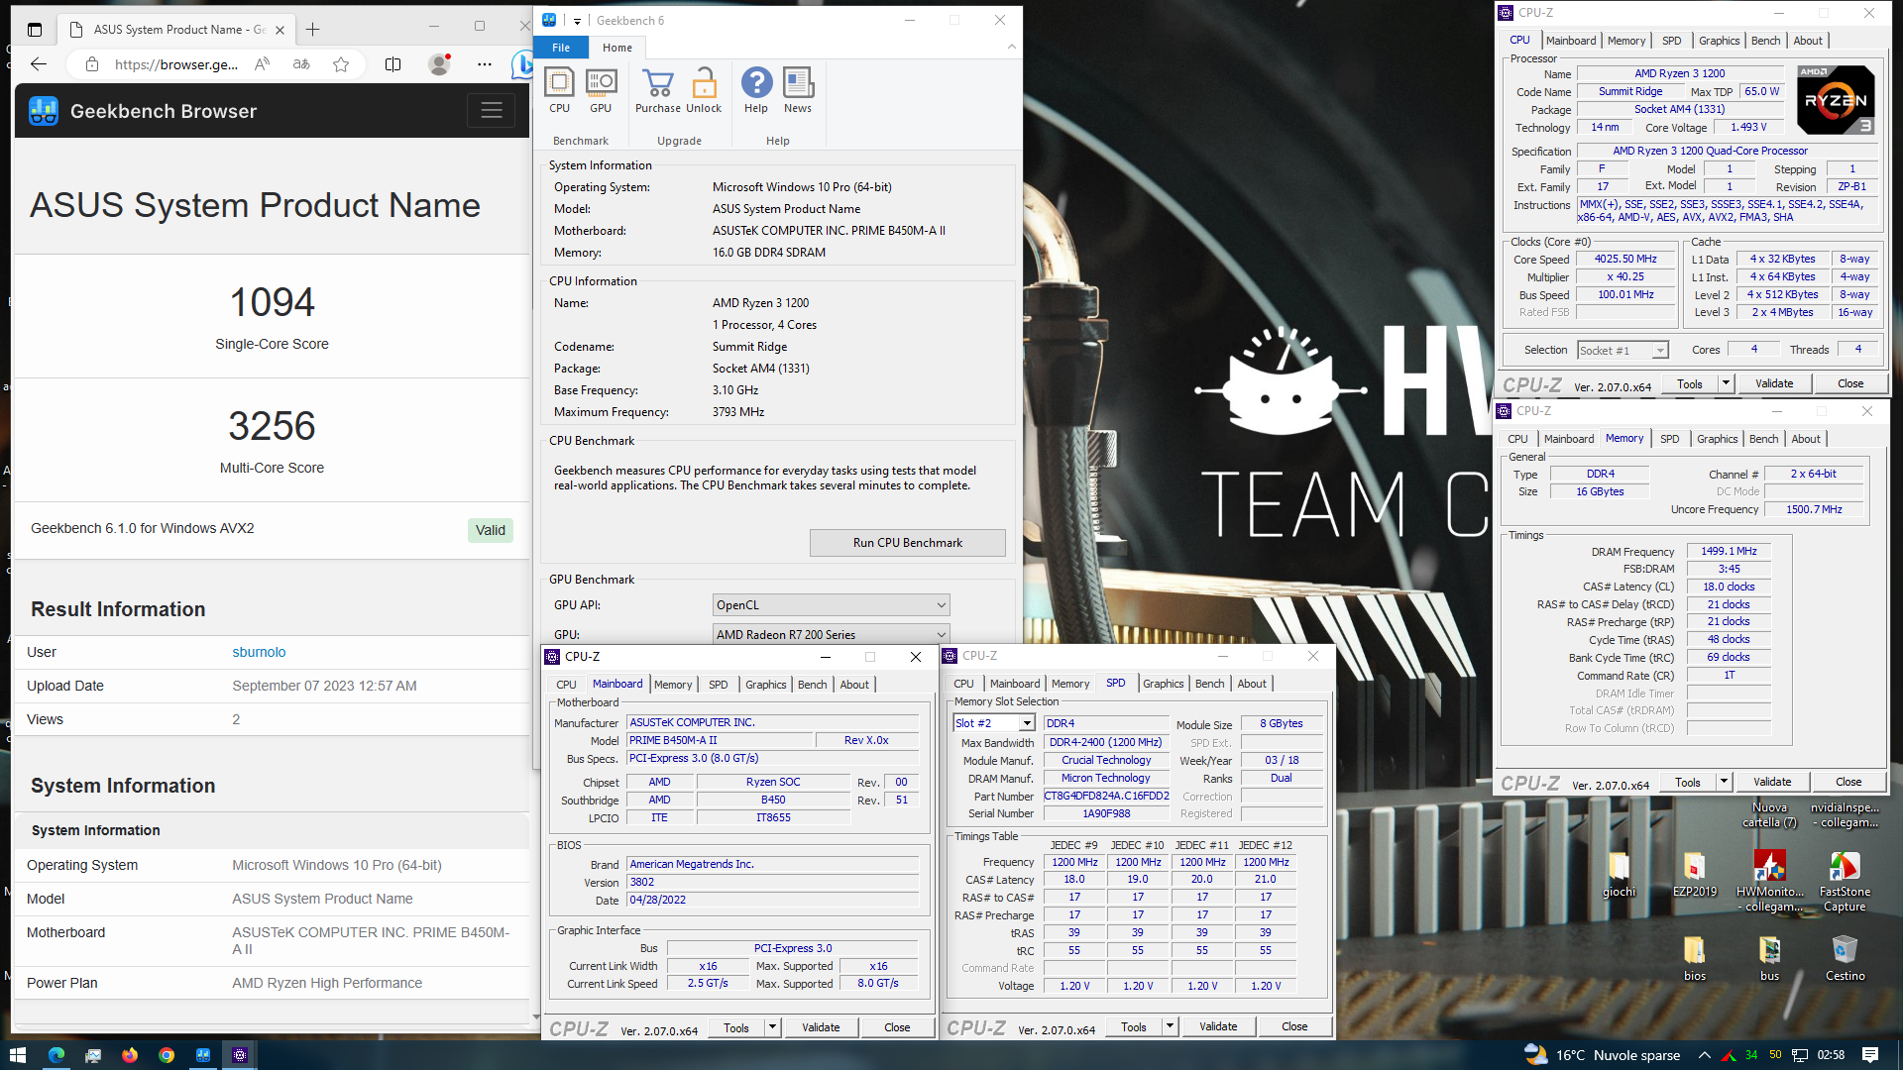Switch to Mainboard tab in top CPU-Z window
The image size is (1903, 1070).
(x=1571, y=41)
